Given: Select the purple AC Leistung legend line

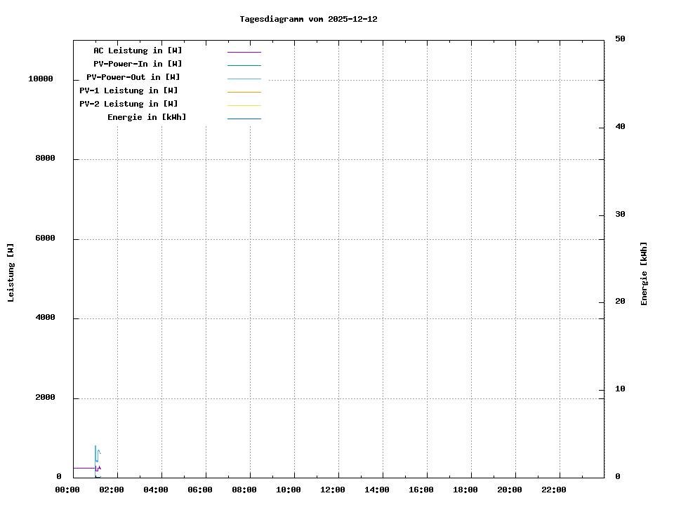Looking at the screenshot, I should pyautogui.click(x=244, y=52).
